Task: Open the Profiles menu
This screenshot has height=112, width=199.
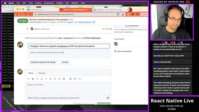Action: click(59, 3)
